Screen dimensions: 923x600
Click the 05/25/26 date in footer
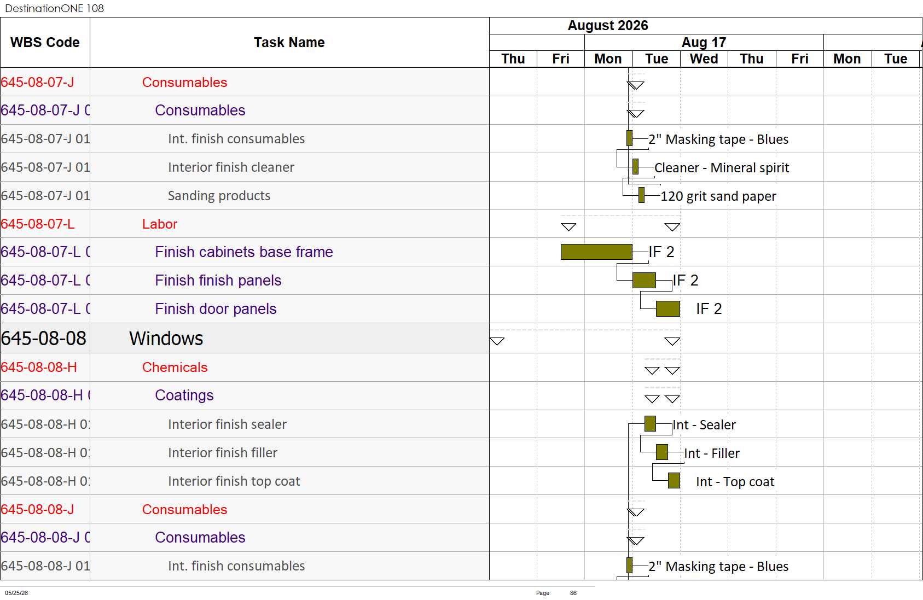[x=16, y=593]
